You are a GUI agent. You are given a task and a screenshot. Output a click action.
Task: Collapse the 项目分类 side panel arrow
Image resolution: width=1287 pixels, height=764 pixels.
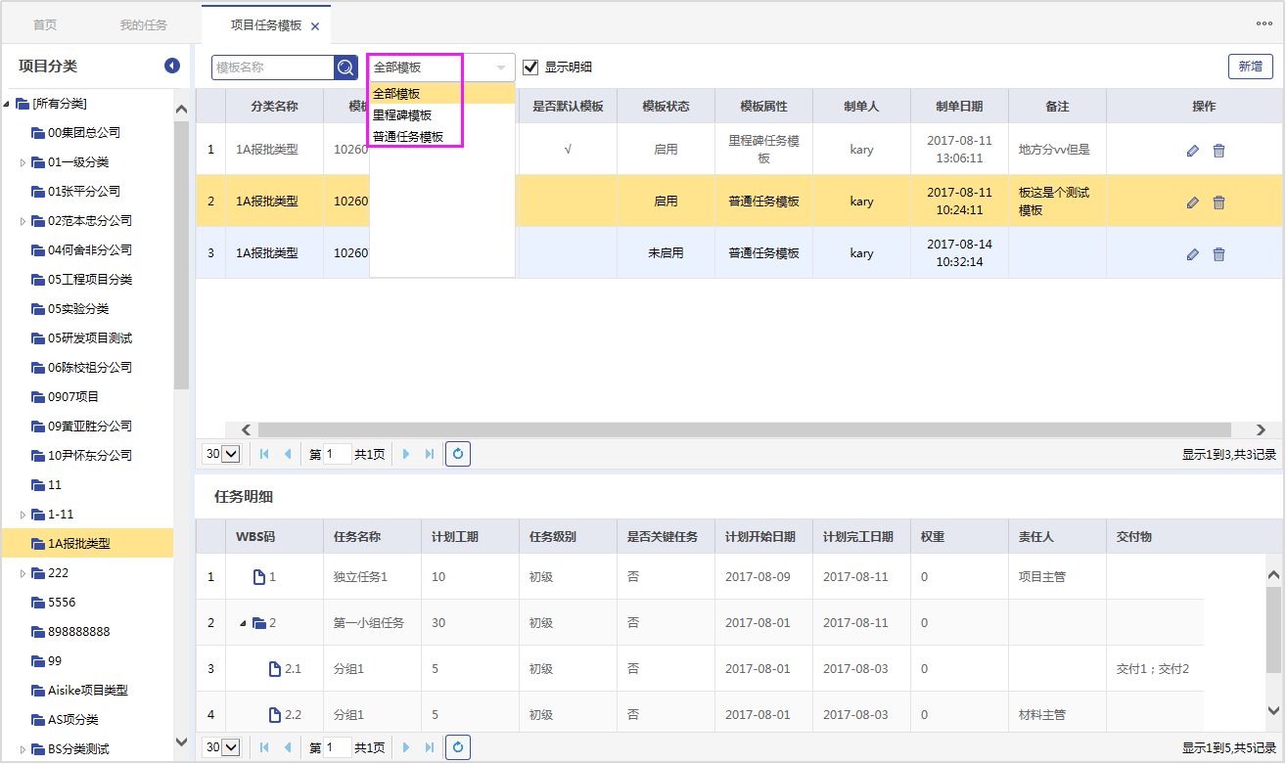172,66
